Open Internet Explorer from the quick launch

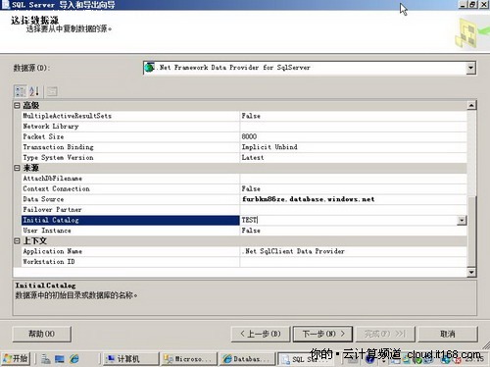point(74,359)
